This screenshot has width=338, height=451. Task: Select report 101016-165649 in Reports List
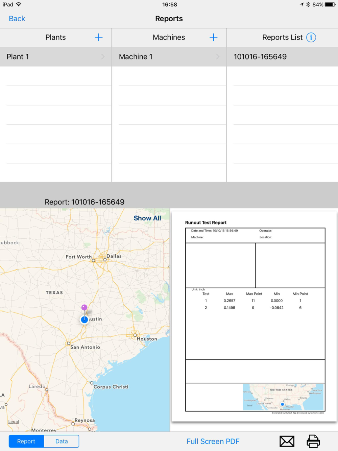coord(283,57)
